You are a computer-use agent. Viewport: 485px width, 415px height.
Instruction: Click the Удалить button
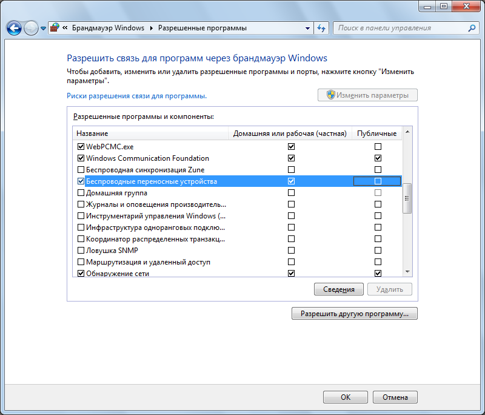pos(390,289)
